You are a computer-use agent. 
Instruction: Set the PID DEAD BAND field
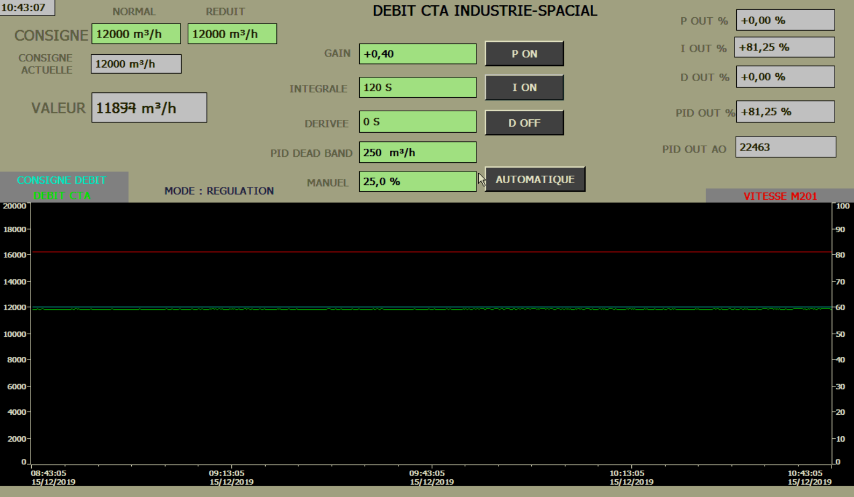click(417, 153)
